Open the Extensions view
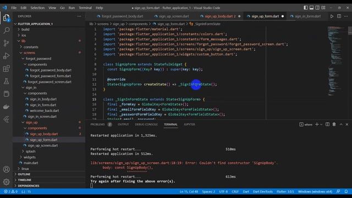This screenshot has width=352, height=198. click(6, 68)
